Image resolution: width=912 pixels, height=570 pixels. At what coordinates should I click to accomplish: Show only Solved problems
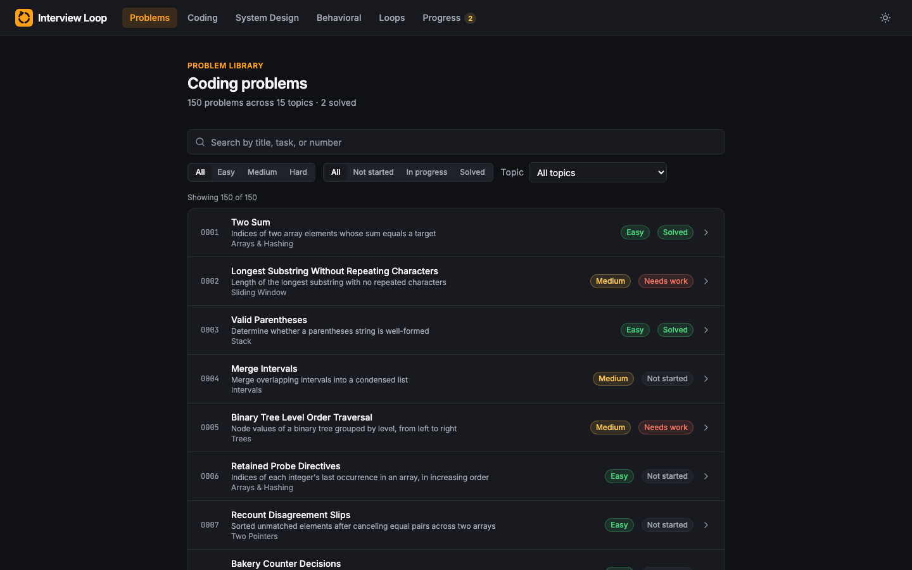(472, 172)
